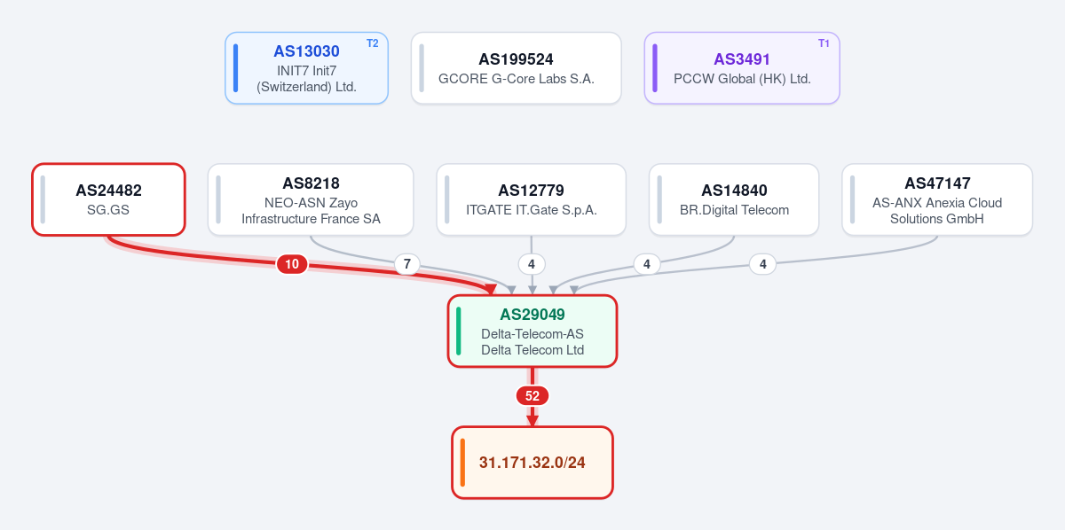Click the green bar on AS29049 node
The image size is (1065, 530).
coord(459,331)
